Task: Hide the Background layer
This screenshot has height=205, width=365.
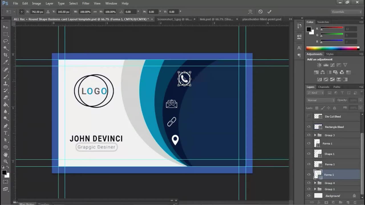Action: point(309,196)
